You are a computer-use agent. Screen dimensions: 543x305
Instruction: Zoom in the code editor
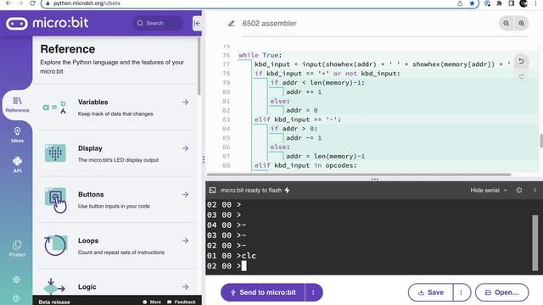point(522,24)
